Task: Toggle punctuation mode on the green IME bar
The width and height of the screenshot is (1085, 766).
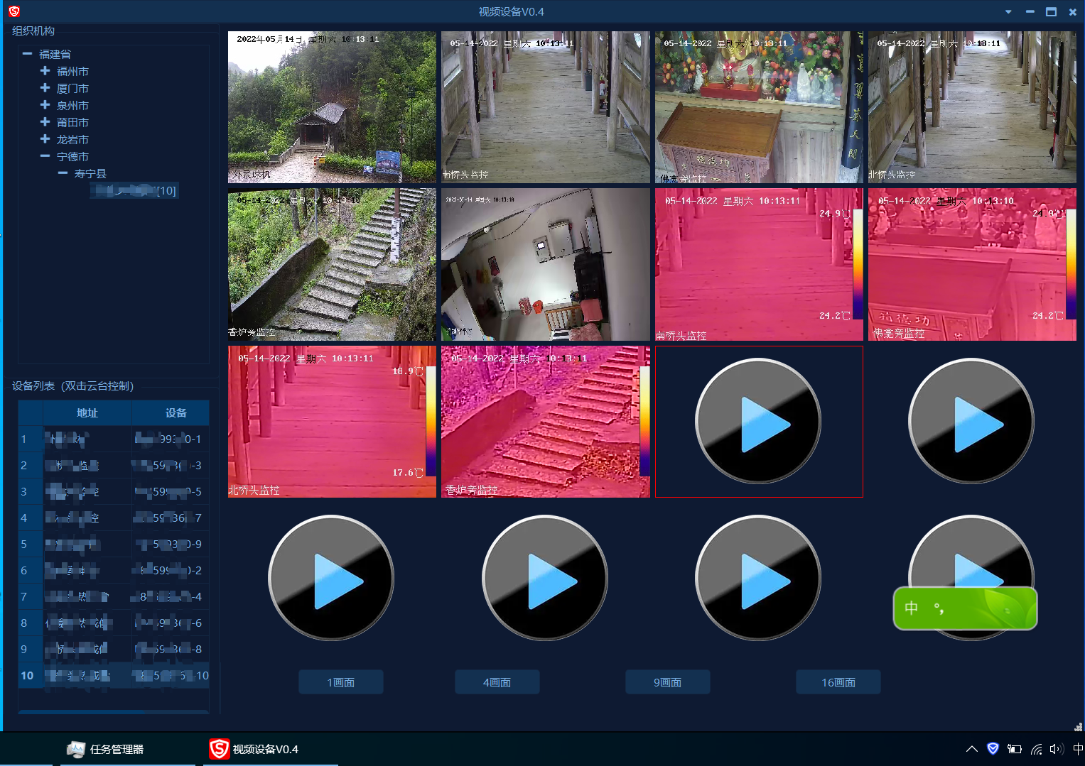Action: pyautogui.click(x=939, y=608)
